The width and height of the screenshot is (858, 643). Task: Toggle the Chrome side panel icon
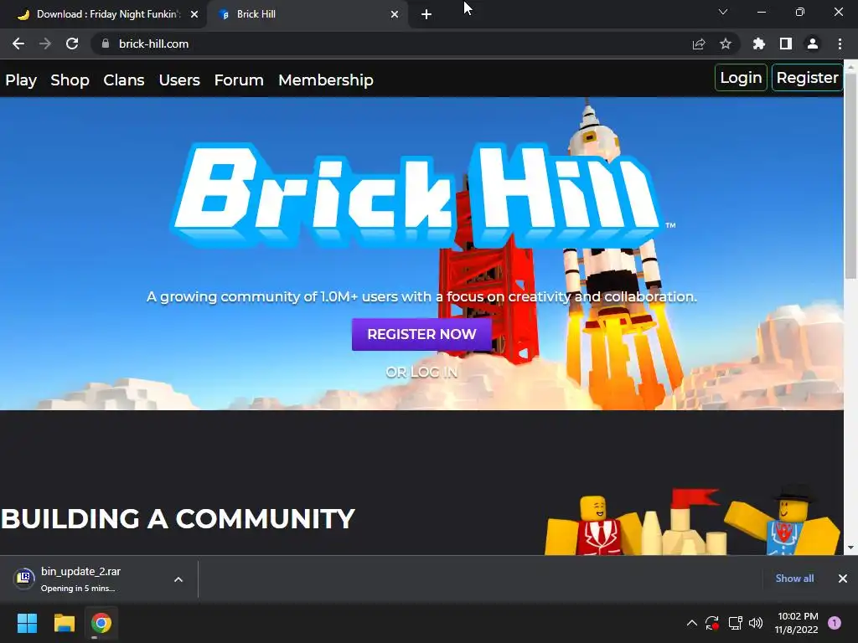pos(786,44)
